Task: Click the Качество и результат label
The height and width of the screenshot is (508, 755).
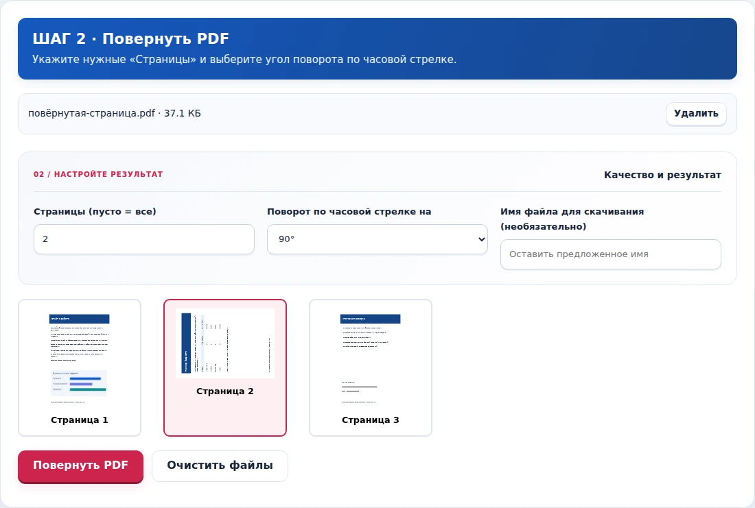Action: tap(662, 175)
